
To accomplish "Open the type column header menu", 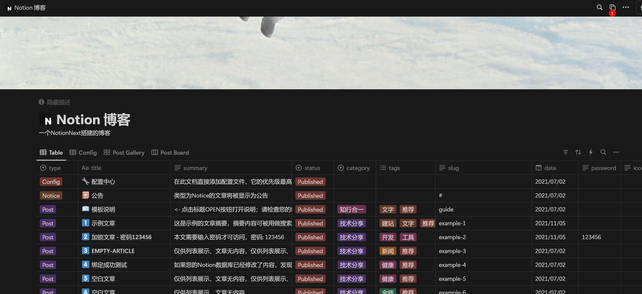I will (57, 168).
